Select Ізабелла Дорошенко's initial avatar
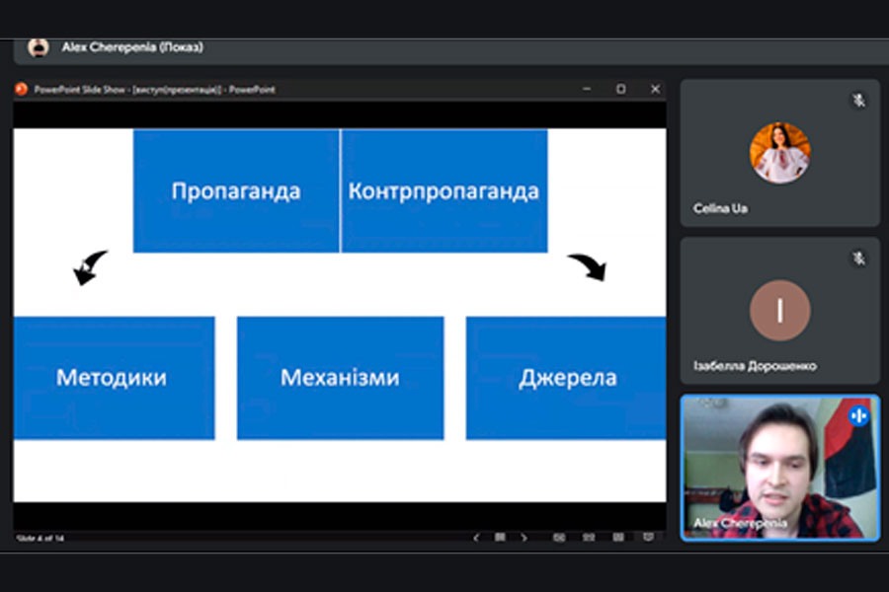The height and width of the screenshot is (592, 889). pyautogui.click(x=779, y=311)
